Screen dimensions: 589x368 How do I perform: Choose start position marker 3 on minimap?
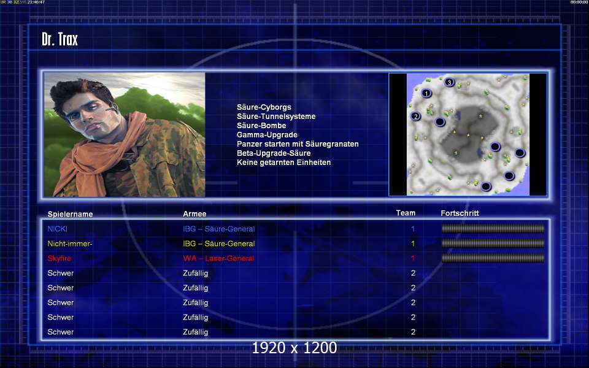(449, 82)
